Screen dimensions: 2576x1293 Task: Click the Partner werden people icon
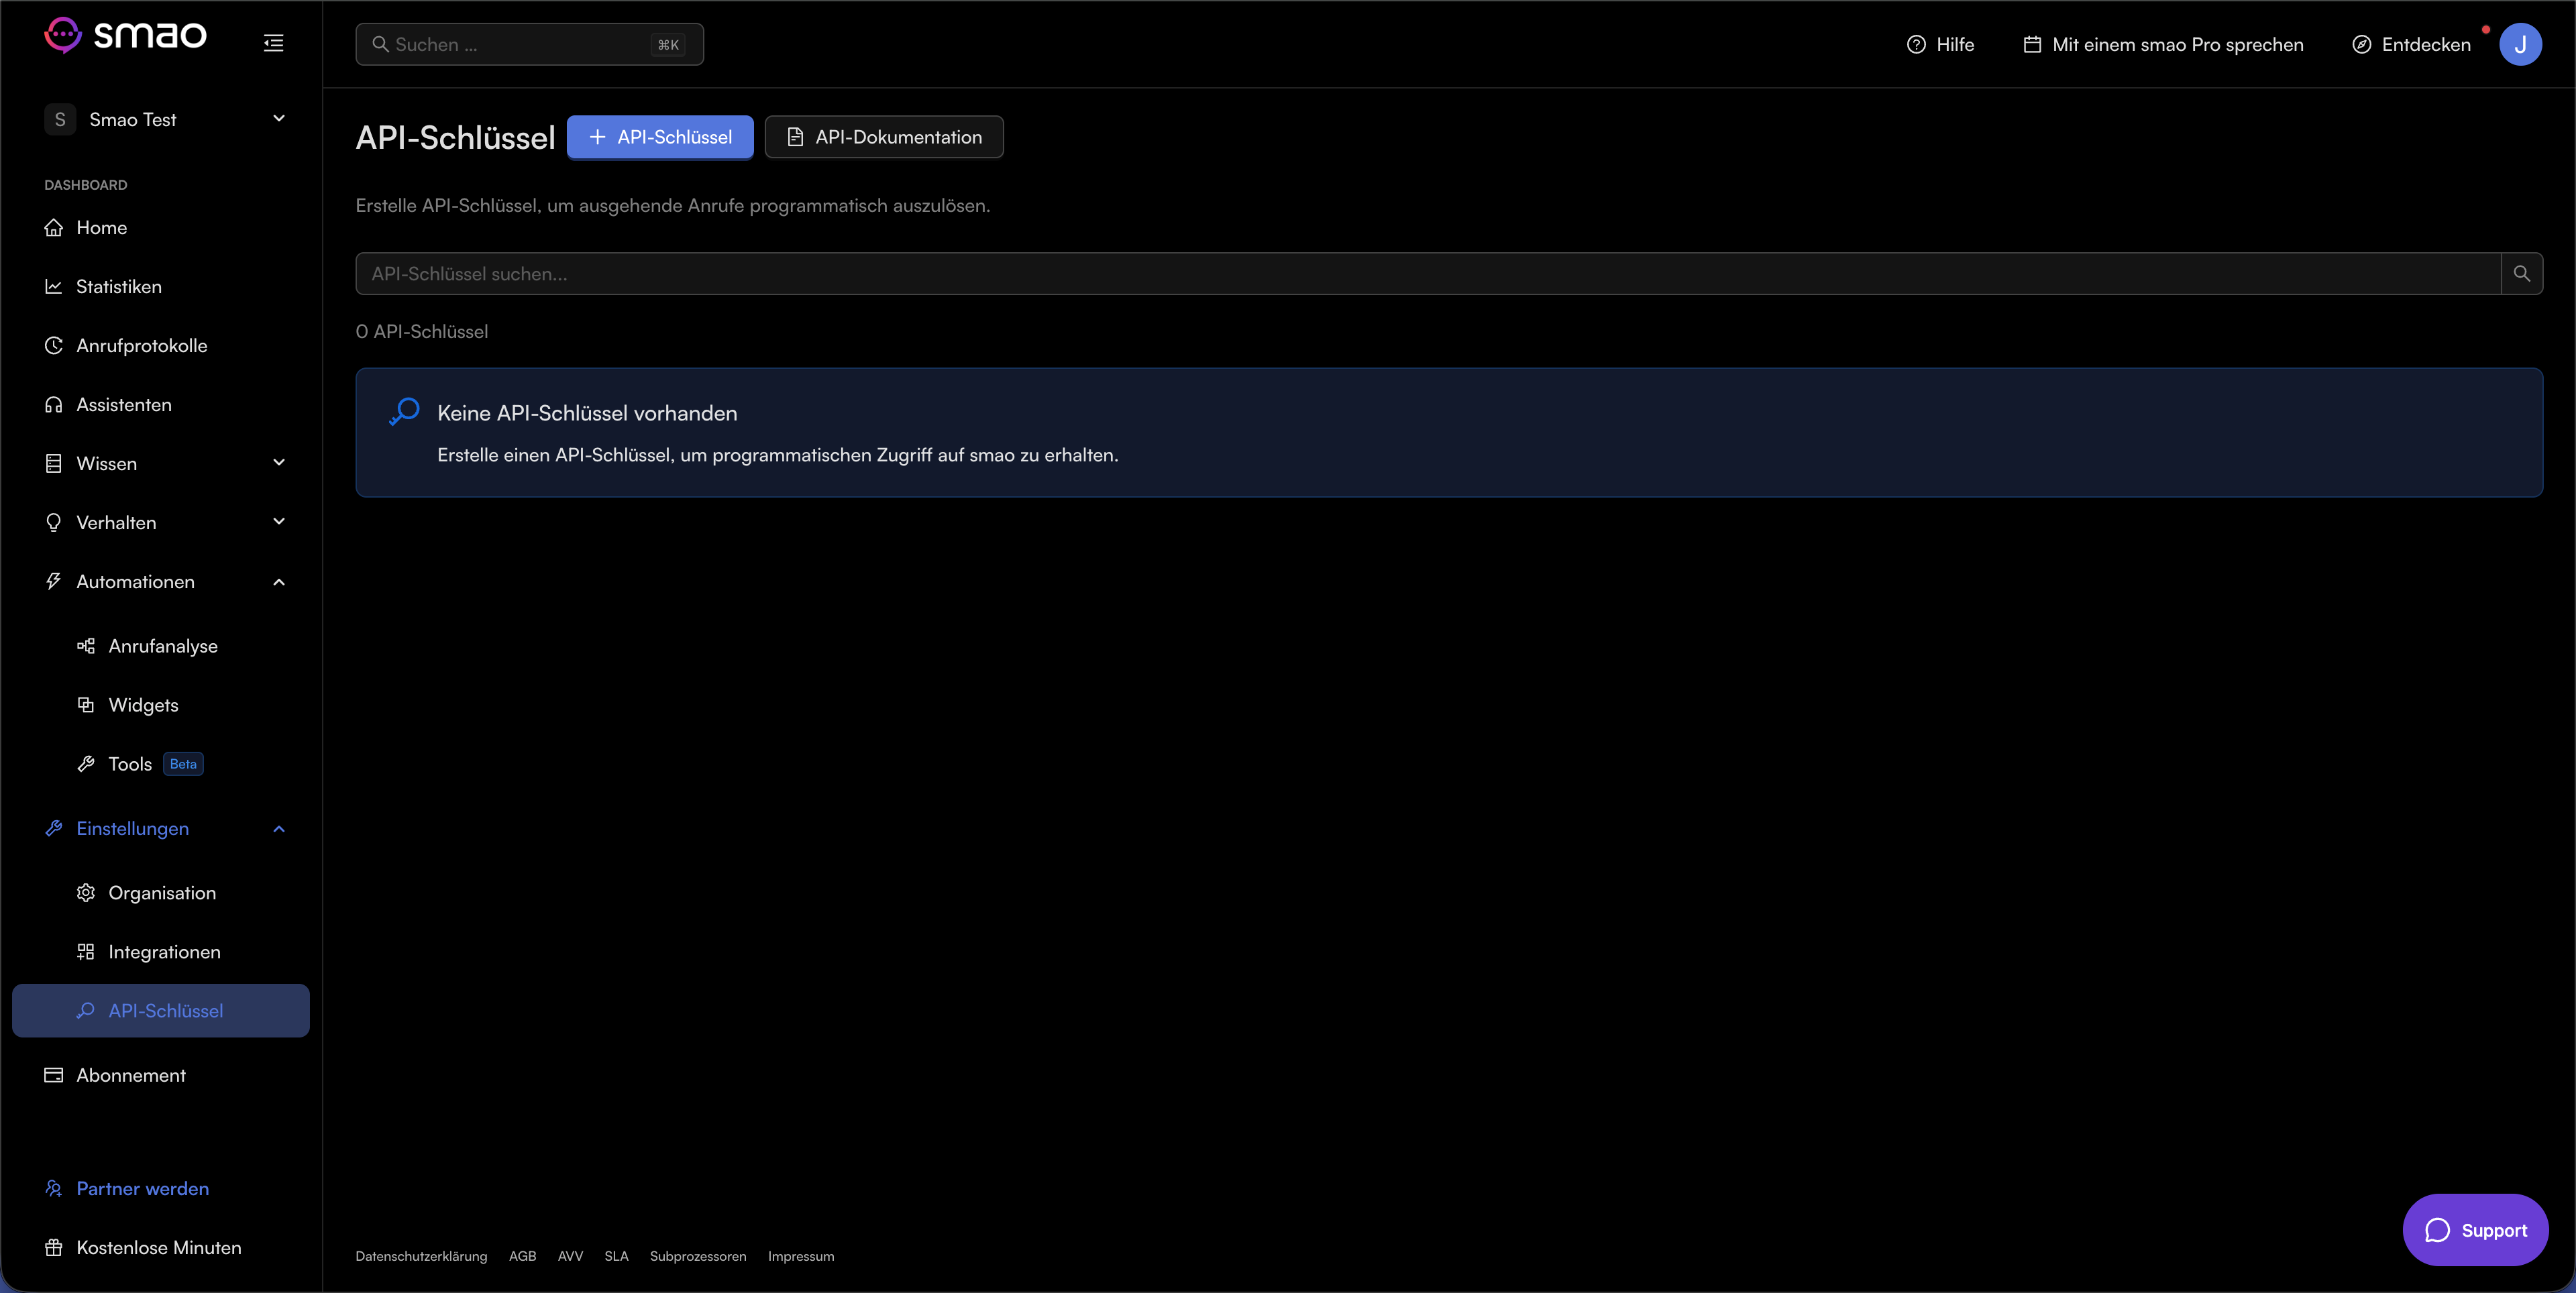[54, 1189]
